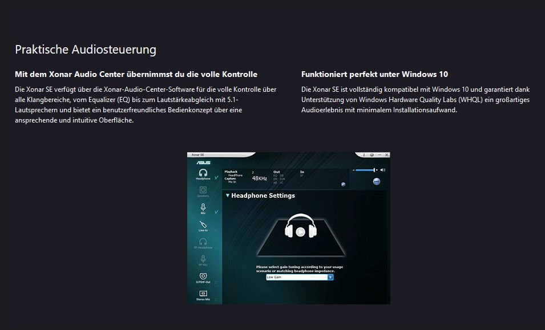Click the round blue badge below the volume slider

click(377, 181)
